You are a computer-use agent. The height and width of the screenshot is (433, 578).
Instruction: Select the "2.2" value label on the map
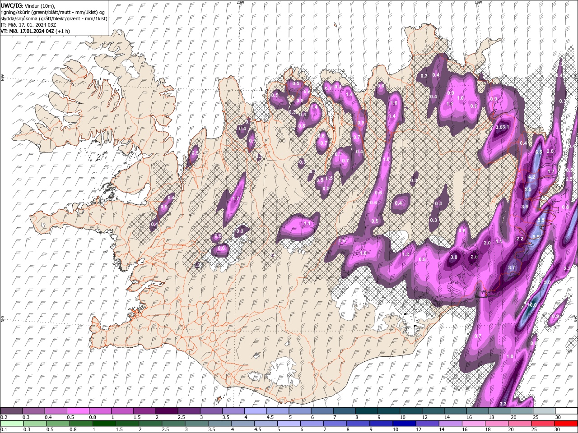[520, 239]
